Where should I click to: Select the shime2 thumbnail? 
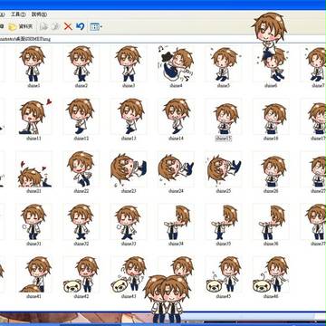coord(81,64)
